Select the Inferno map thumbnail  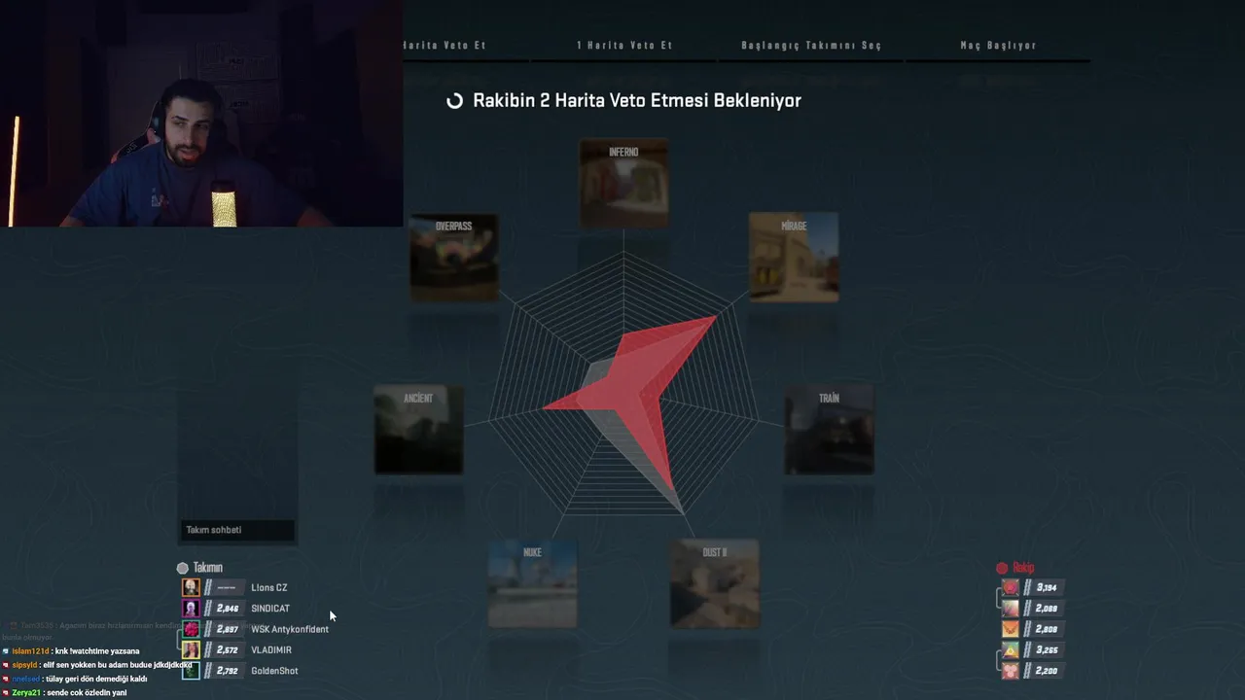point(624,183)
